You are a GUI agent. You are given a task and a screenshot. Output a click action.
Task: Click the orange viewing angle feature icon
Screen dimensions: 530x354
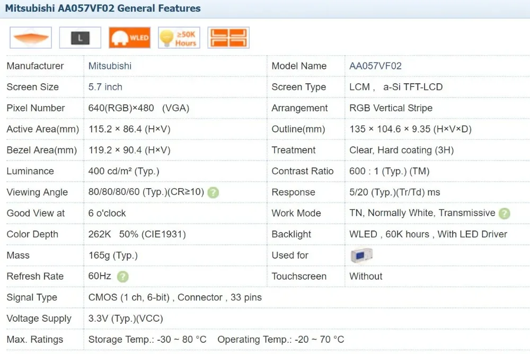click(x=31, y=38)
